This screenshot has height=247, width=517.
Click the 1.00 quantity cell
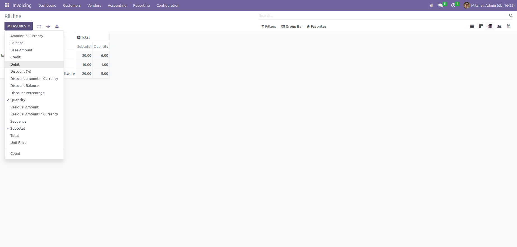101,65
